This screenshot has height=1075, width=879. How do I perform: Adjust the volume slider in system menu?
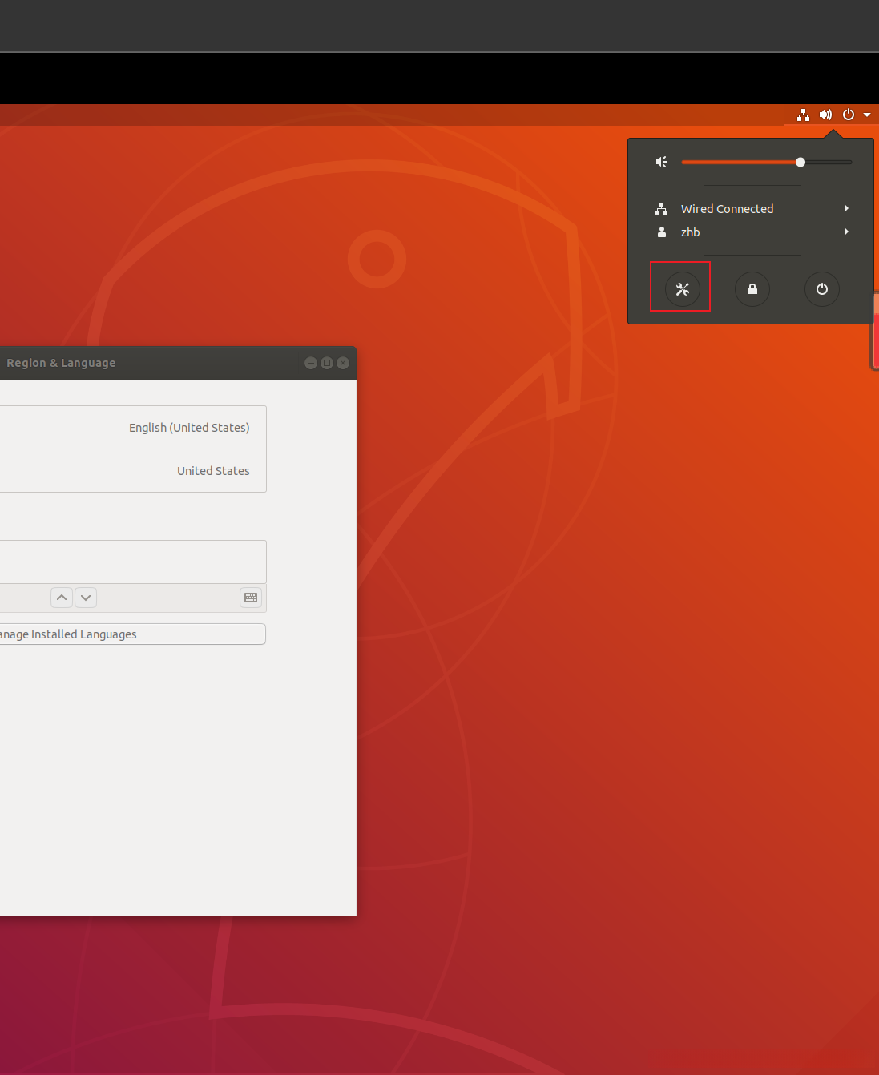pyautogui.click(x=767, y=162)
